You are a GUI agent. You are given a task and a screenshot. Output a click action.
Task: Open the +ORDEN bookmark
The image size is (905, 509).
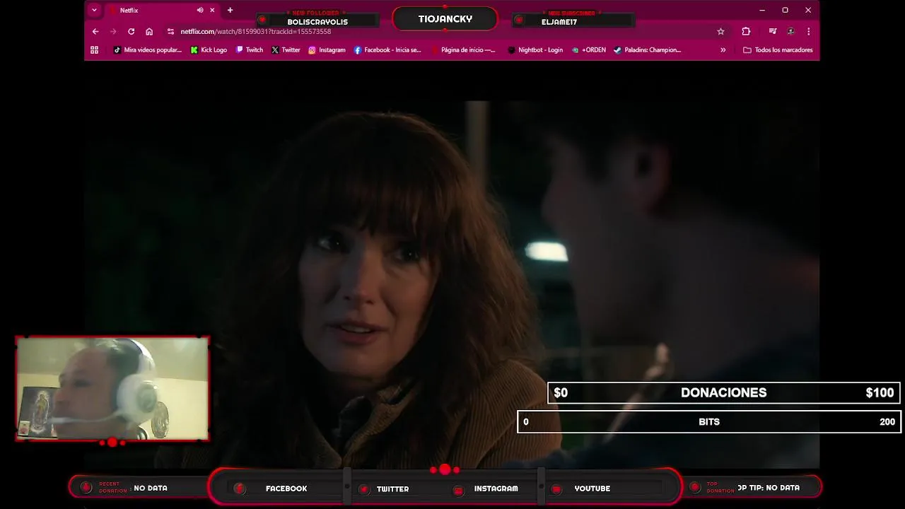pos(589,49)
